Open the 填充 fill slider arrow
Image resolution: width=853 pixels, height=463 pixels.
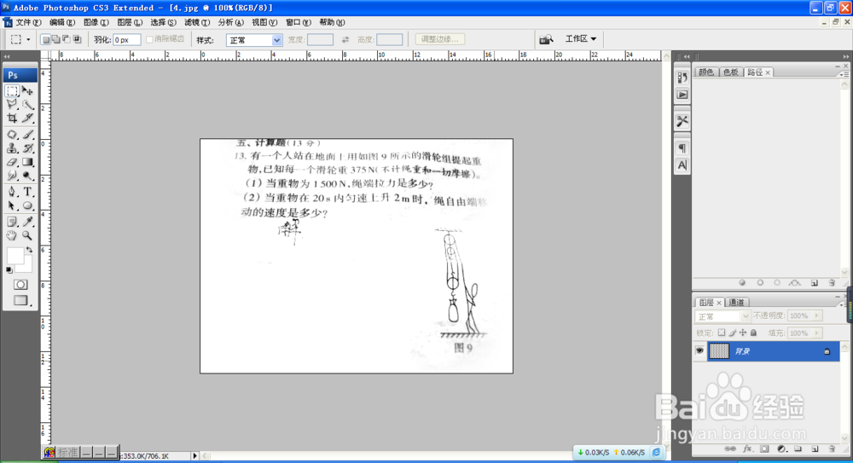[x=816, y=333]
